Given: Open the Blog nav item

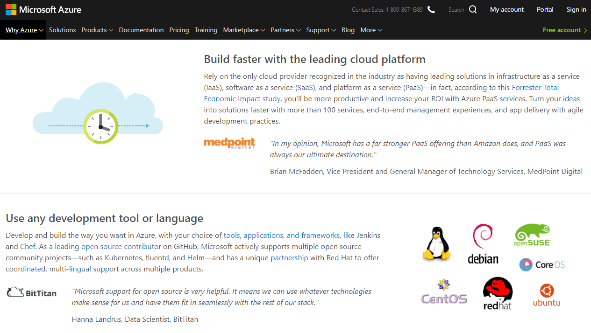Looking at the screenshot, I should [348, 30].
